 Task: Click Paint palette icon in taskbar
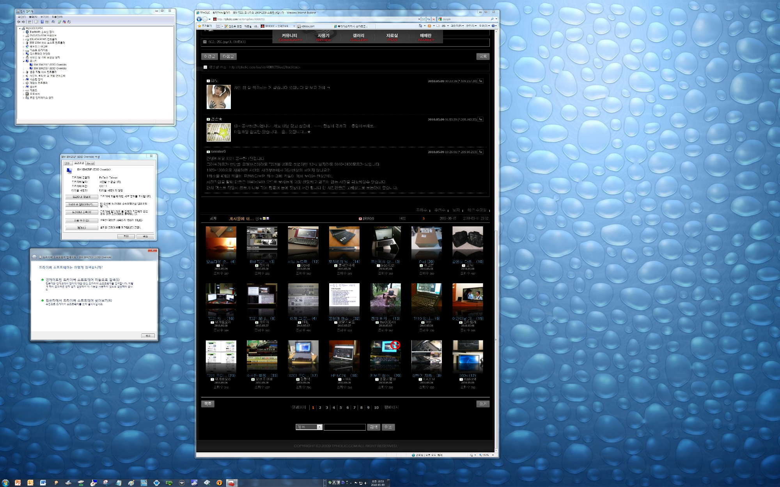131,483
